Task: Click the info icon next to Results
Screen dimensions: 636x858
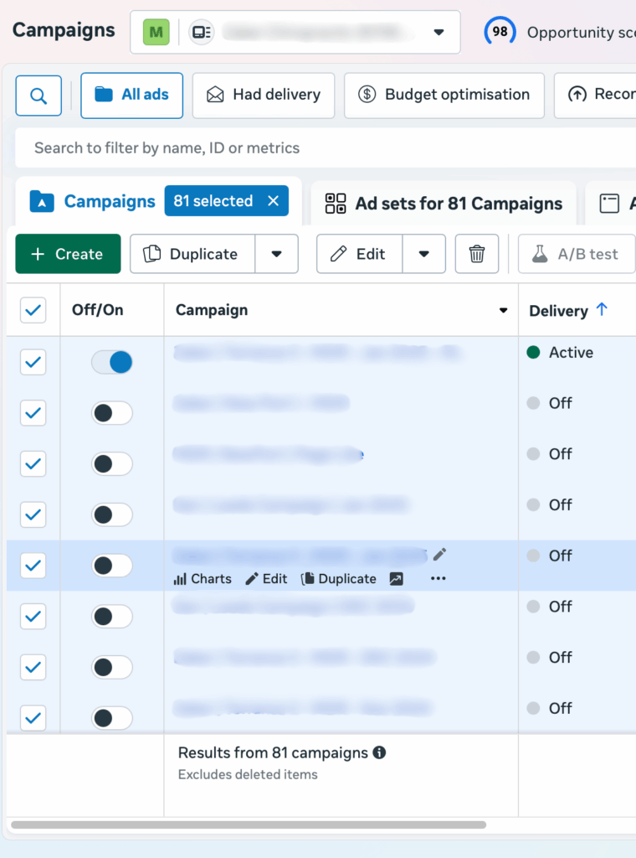Action: click(x=379, y=752)
